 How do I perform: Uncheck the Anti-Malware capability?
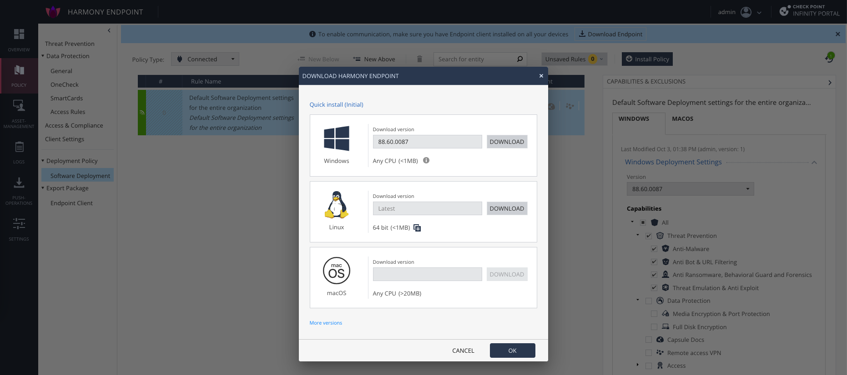(x=654, y=249)
